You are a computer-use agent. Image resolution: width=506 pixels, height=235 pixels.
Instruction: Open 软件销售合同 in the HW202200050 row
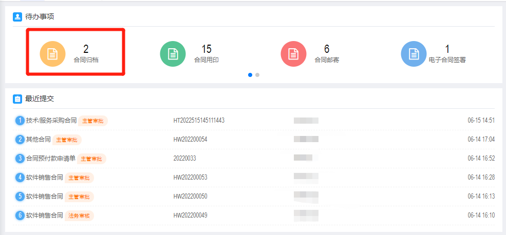pos(45,196)
